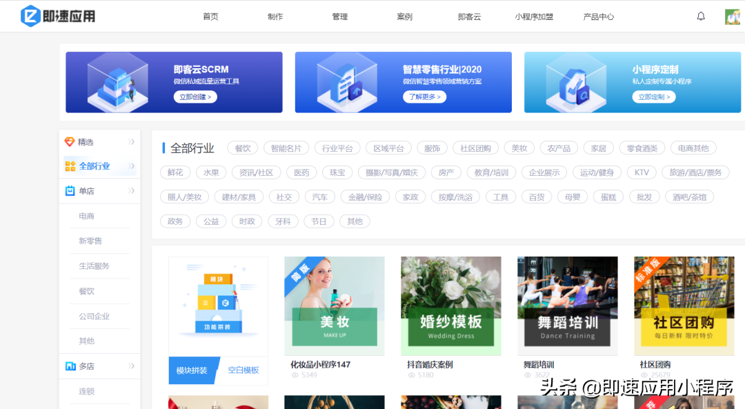Toggle the 社区团购 industry filter tag

(x=476, y=148)
